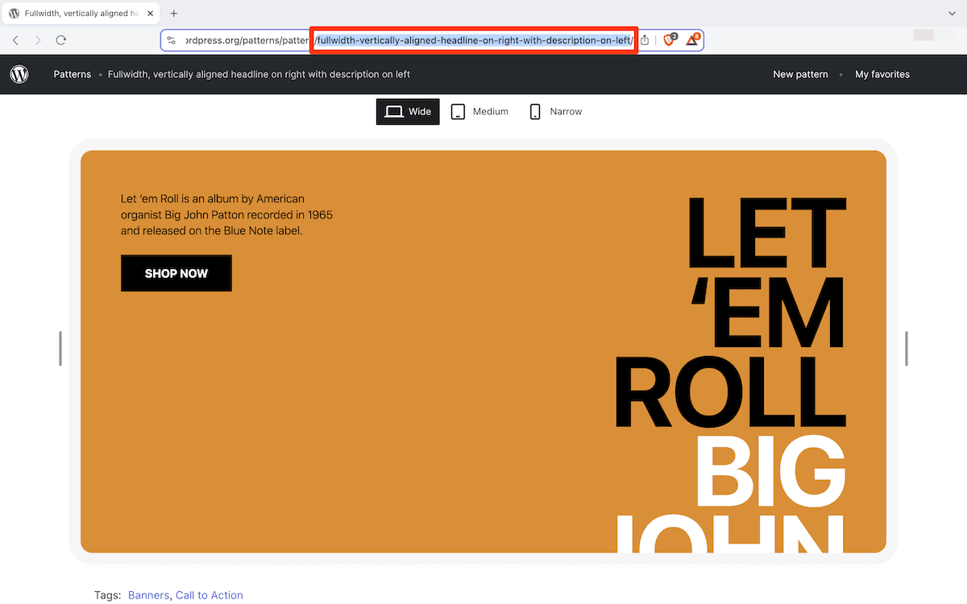Click the share icon next to the URL
This screenshot has height=604, width=967.
644,39
